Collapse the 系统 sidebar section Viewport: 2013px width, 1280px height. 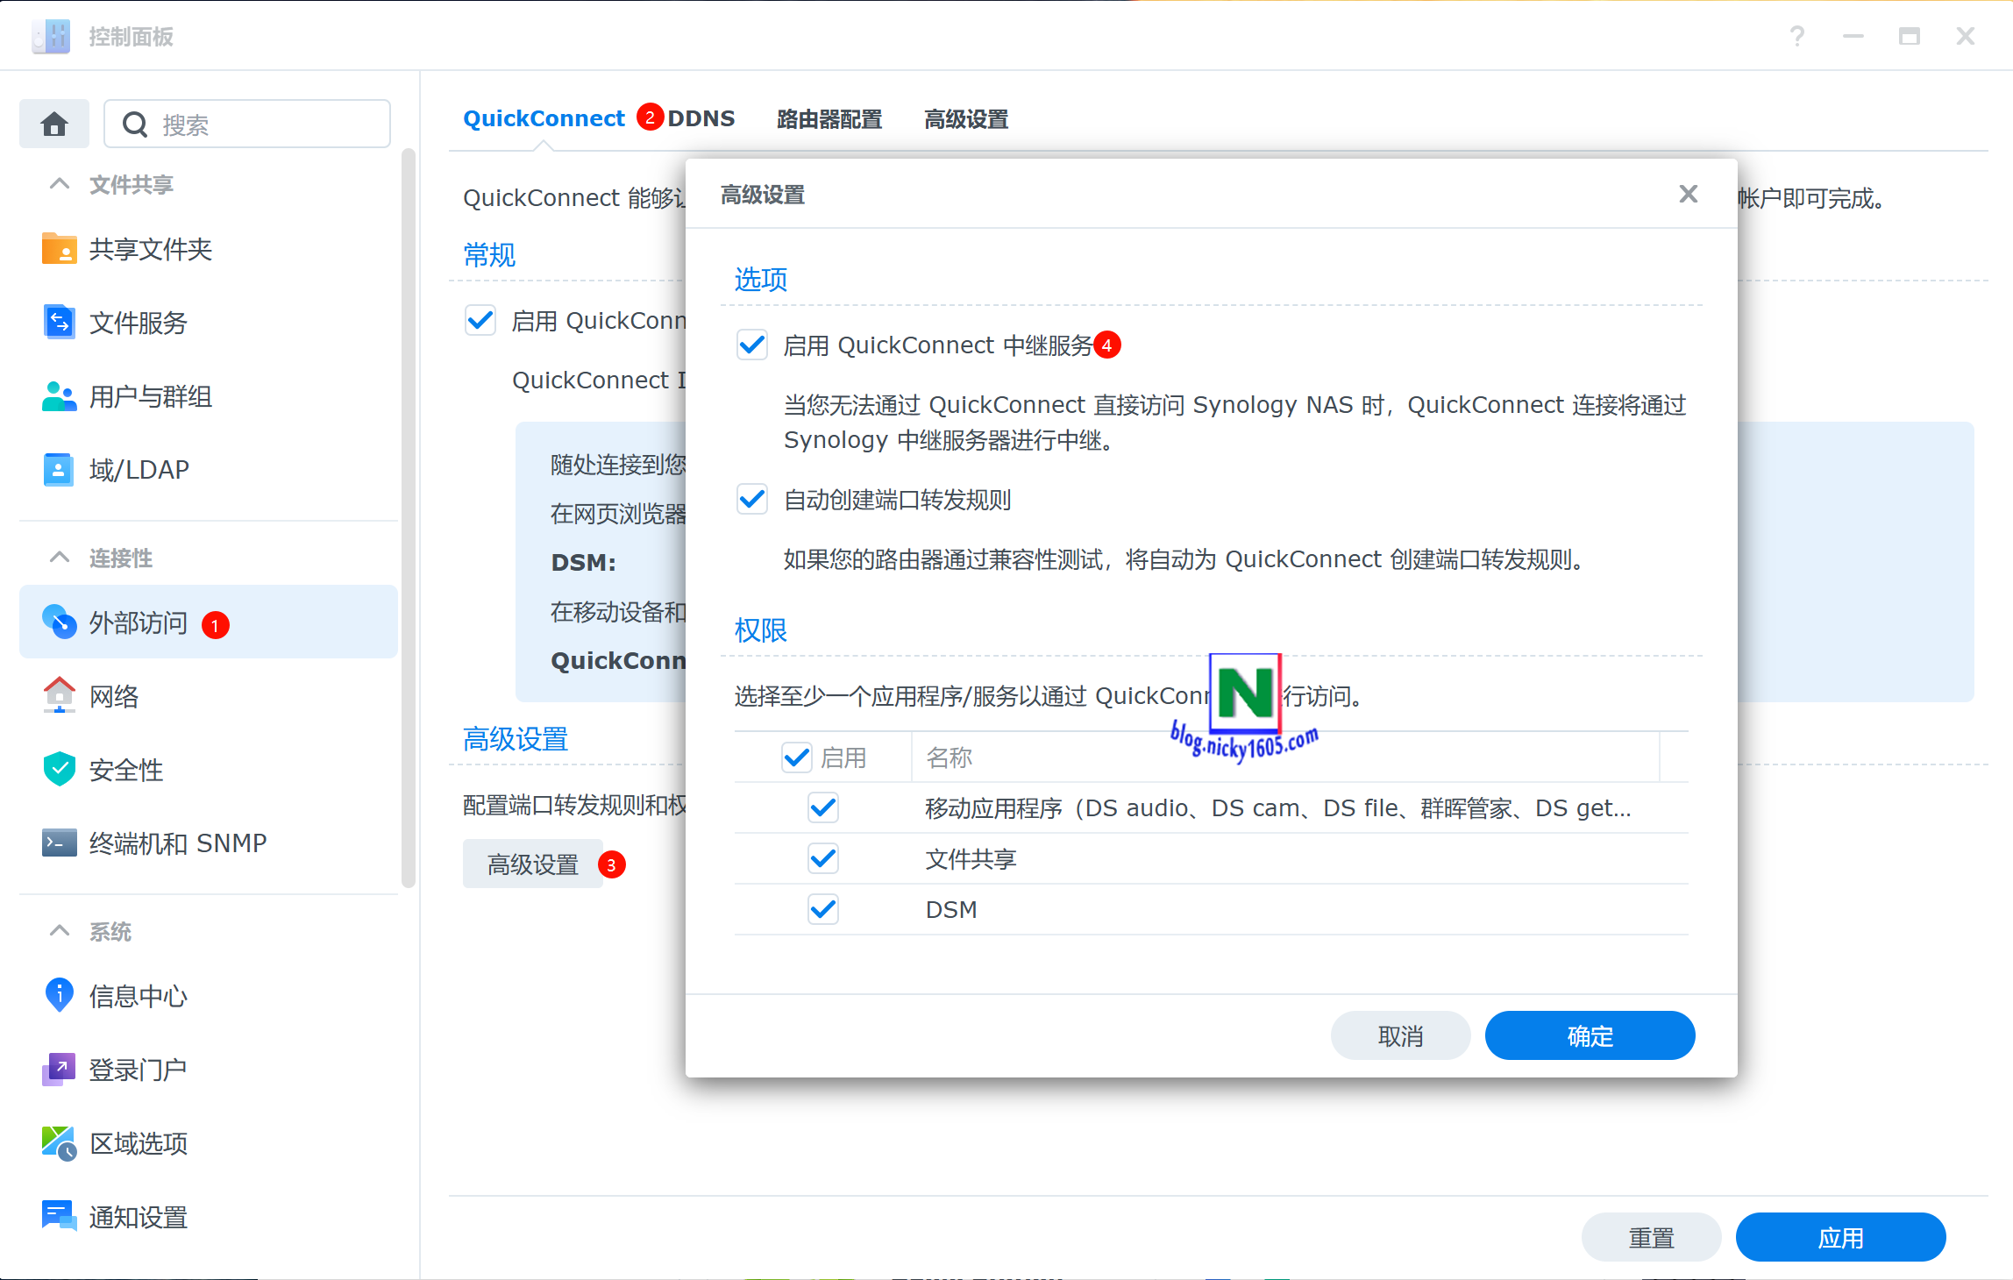click(59, 931)
